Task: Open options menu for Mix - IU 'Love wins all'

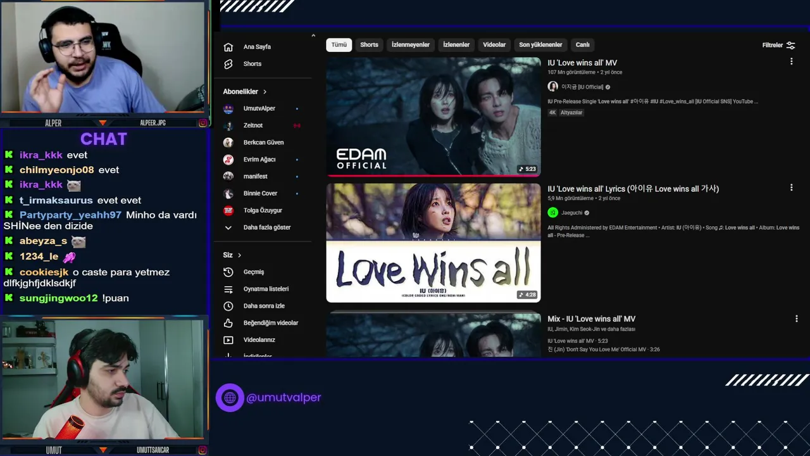Action: tap(796, 319)
